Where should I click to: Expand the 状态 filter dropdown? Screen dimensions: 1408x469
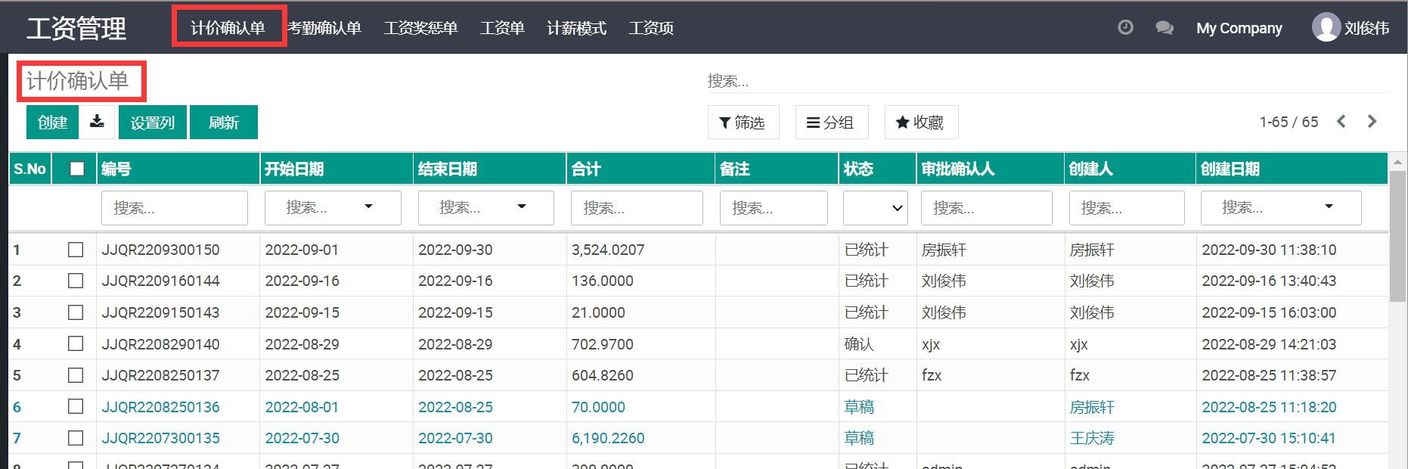click(877, 208)
